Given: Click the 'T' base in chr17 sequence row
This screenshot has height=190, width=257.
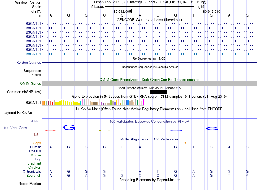Looking at the screenshot, I should tap(193, 15).
